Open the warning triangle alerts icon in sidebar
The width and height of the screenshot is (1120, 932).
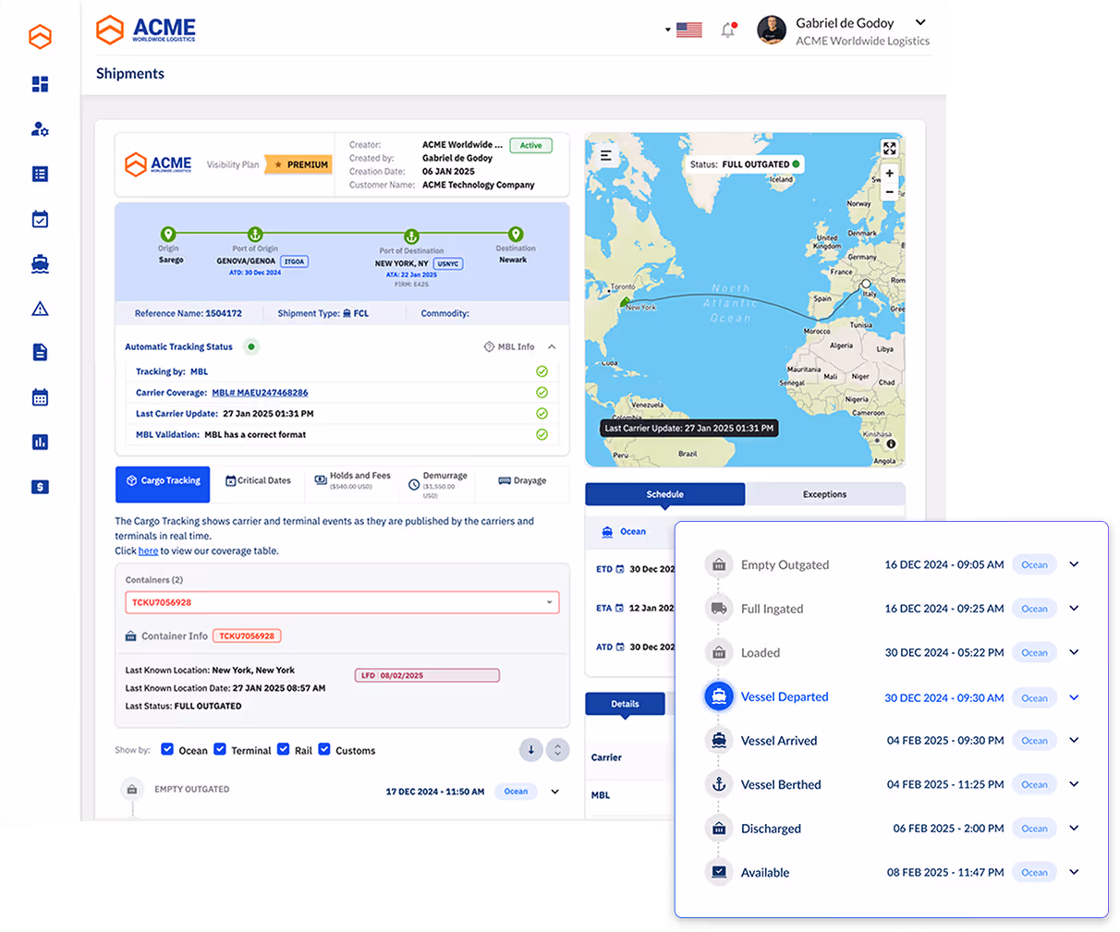[x=40, y=309]
